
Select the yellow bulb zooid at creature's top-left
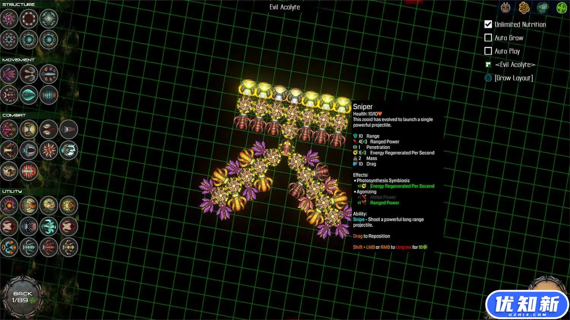(247, 88)
